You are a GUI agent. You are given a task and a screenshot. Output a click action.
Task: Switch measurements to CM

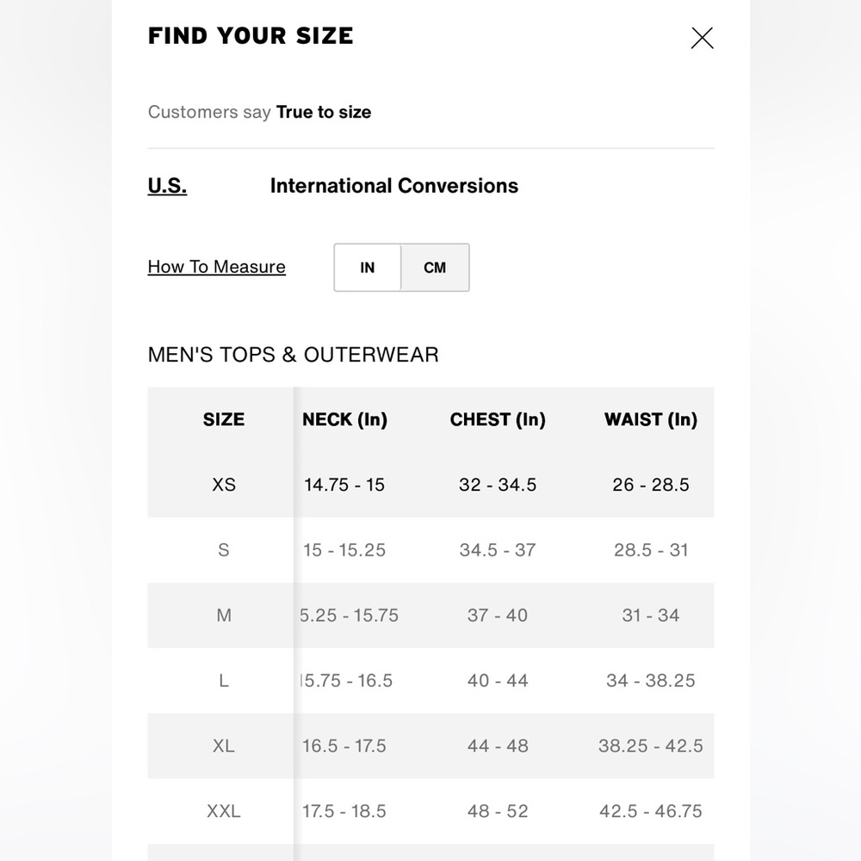435,268
